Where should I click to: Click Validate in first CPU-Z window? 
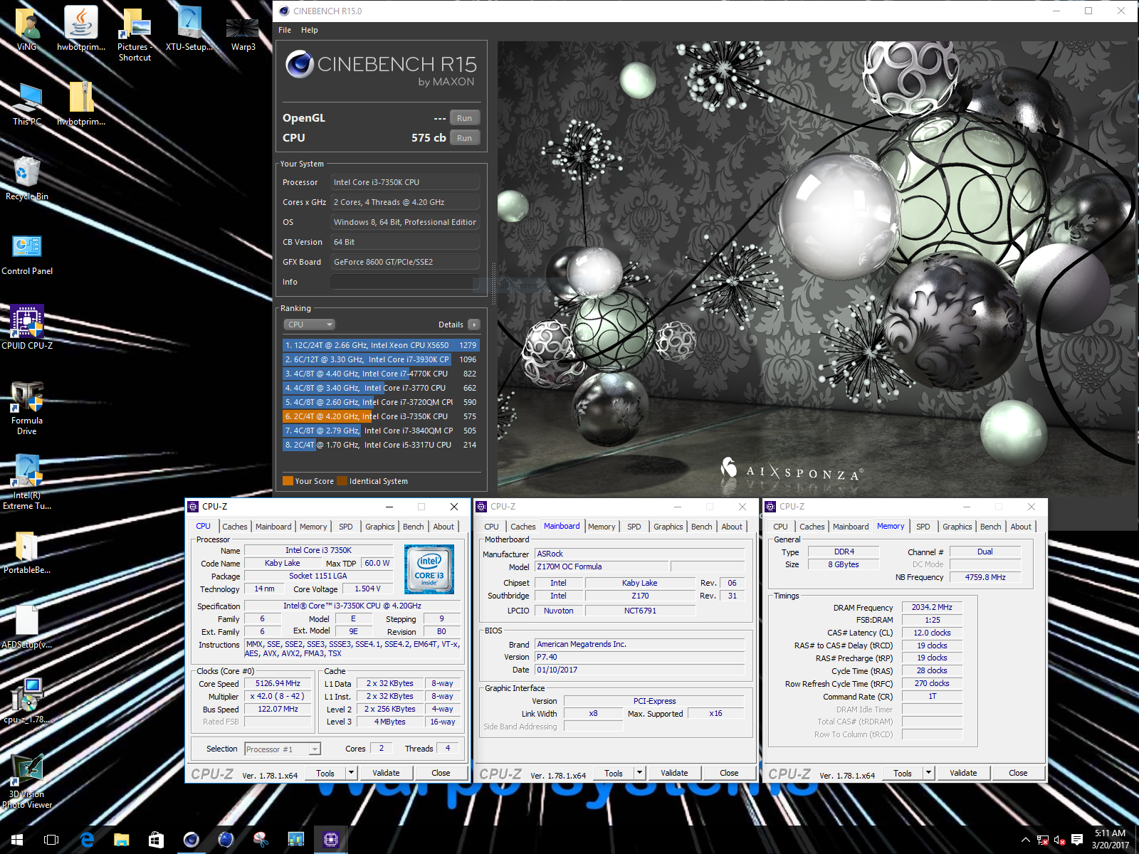click(386, 773)
